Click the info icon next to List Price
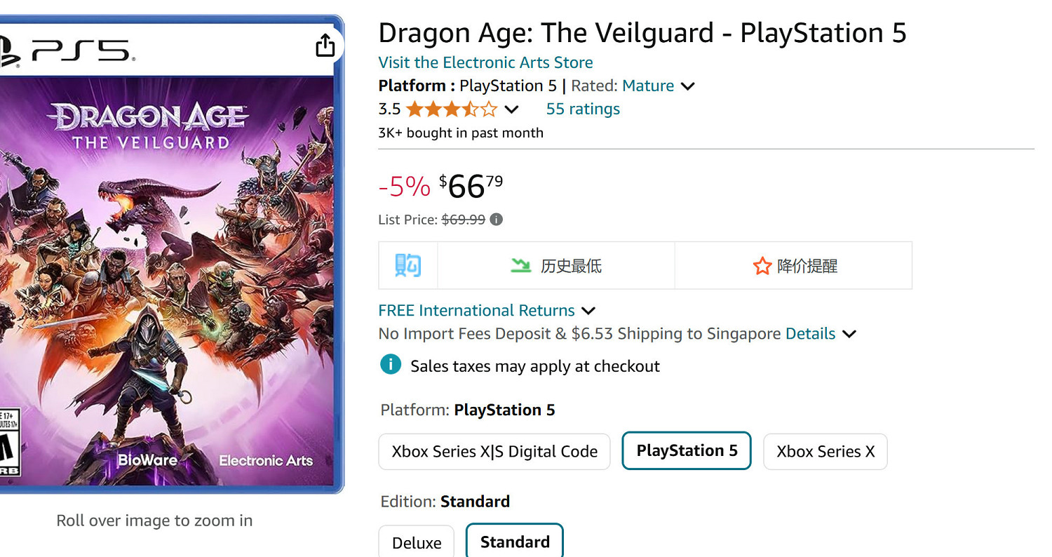Screen dimensions: 1052x557 click(x=496, y=220)
